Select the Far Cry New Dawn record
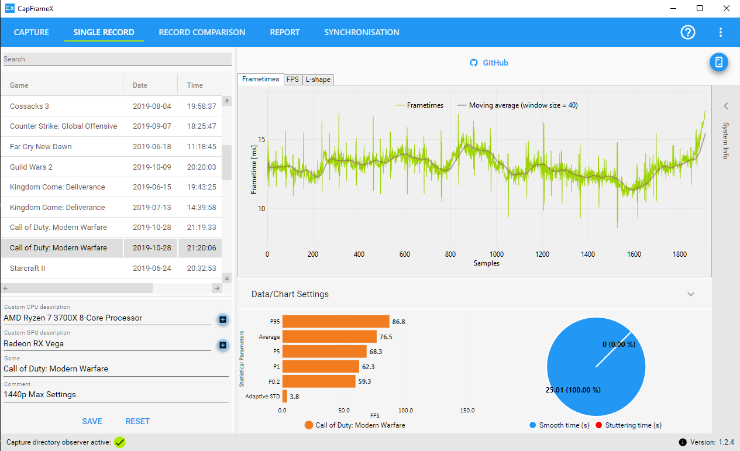The image size is (740, 451). pyautogui.click(x=111, y=147)
